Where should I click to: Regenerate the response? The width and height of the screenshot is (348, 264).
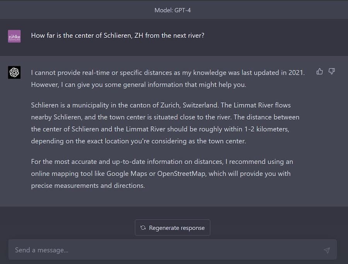click(172, 228)
